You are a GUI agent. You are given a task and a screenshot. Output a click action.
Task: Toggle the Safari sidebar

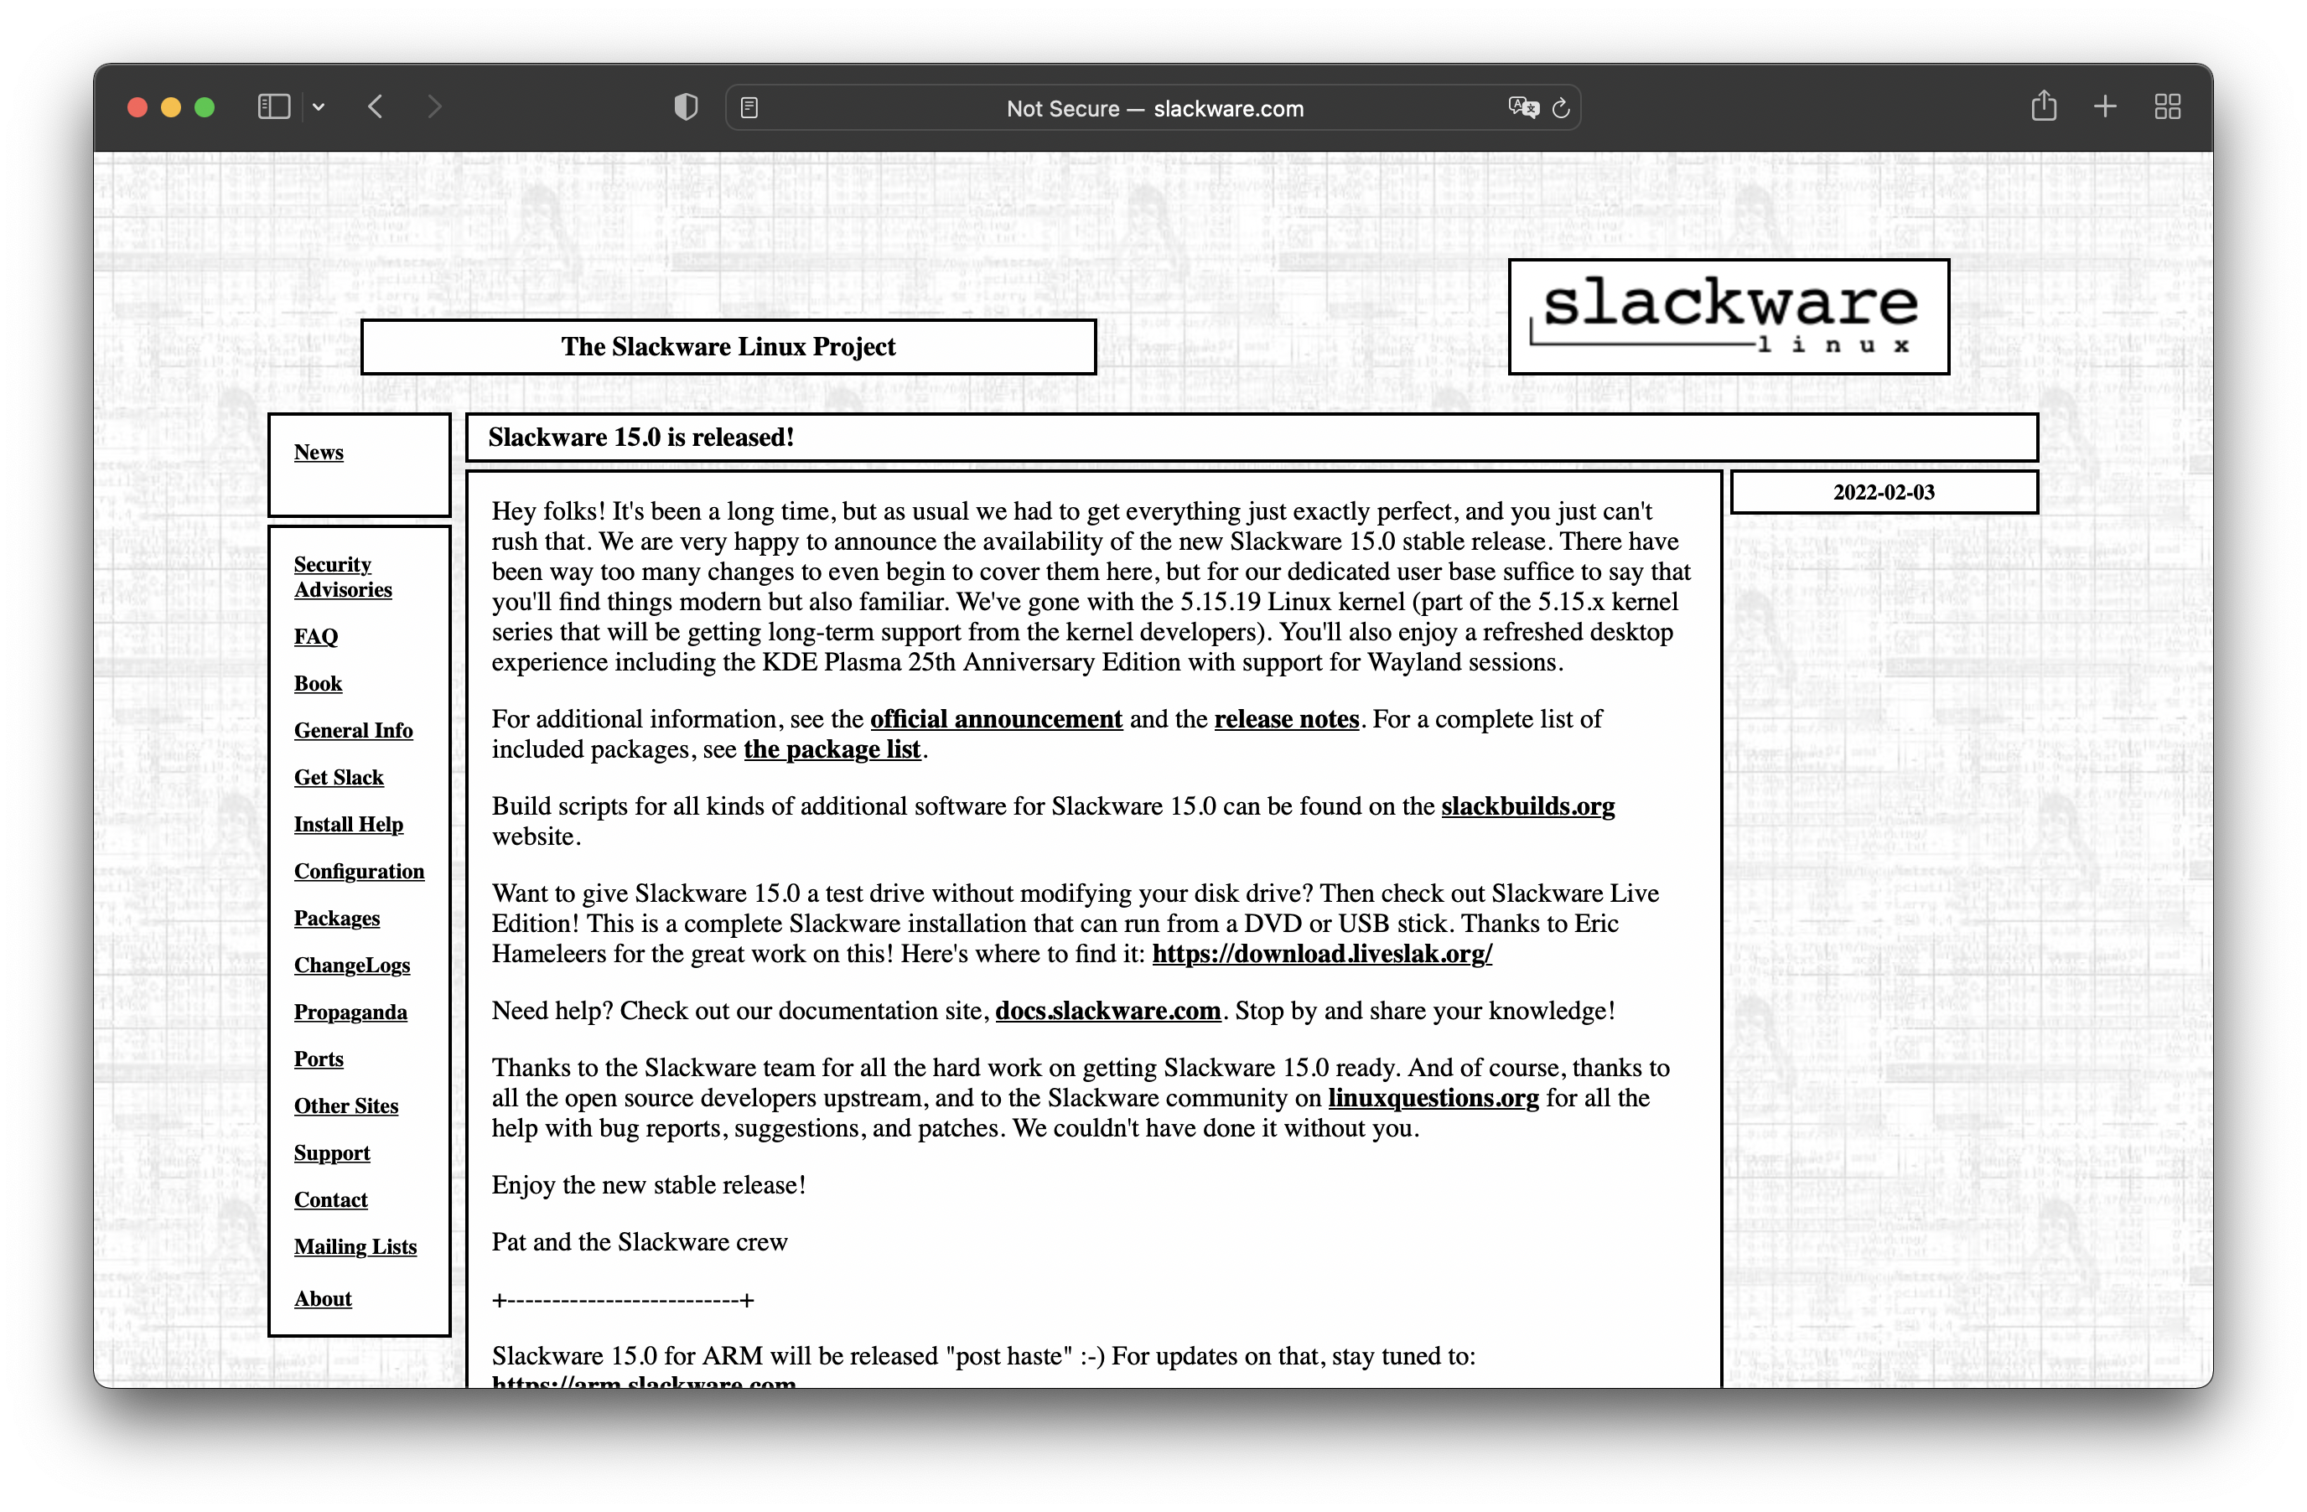(273, 106)
